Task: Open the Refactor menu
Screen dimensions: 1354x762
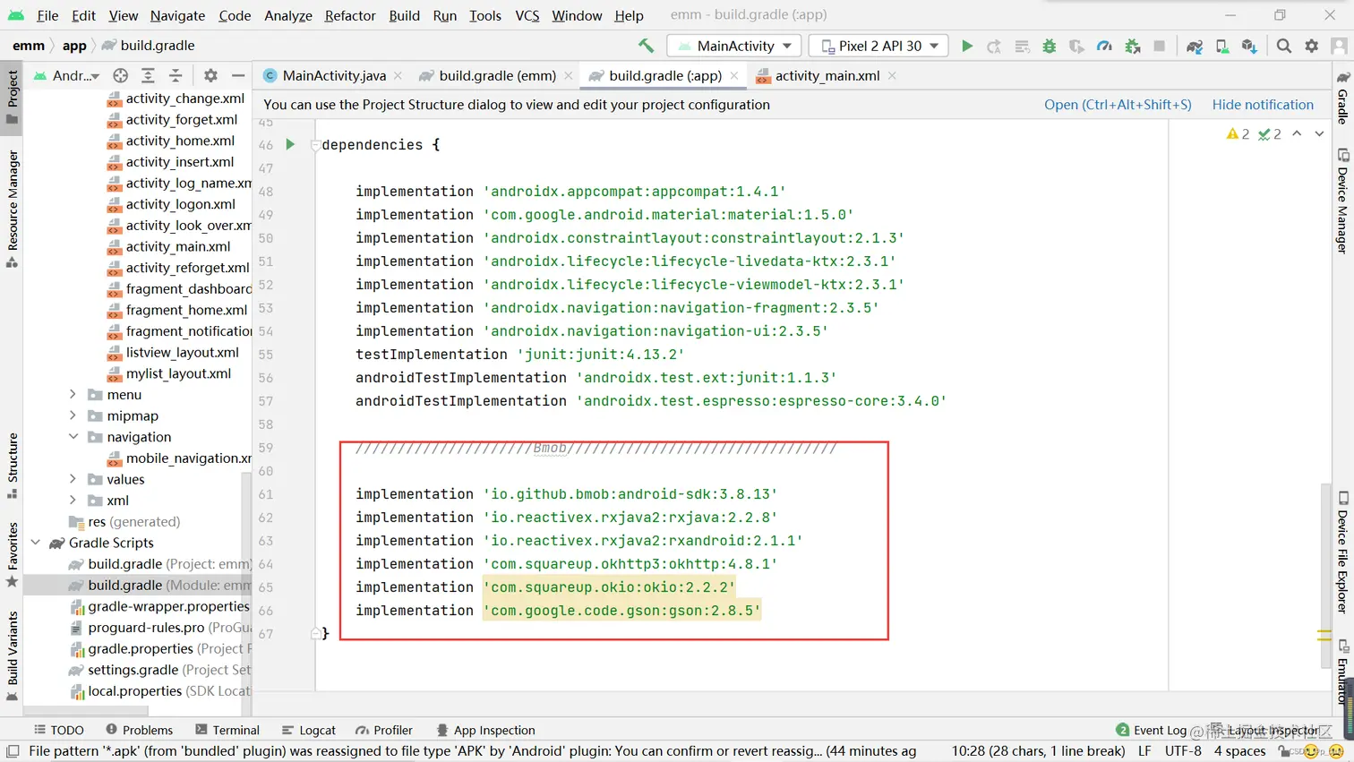Action: (350, 15)
